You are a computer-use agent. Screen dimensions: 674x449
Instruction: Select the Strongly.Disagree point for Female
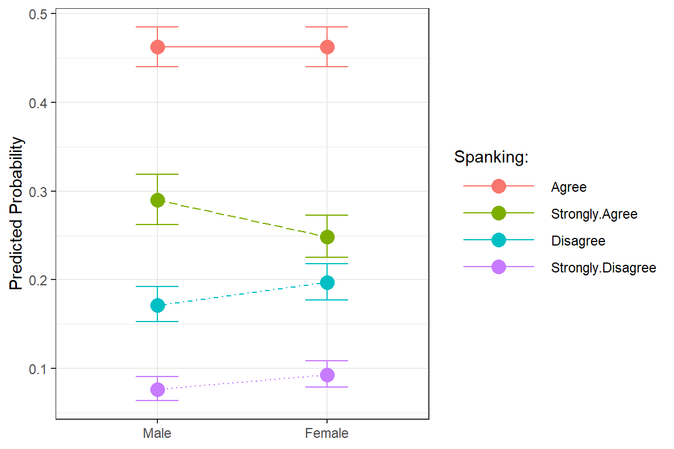point(327,375)
